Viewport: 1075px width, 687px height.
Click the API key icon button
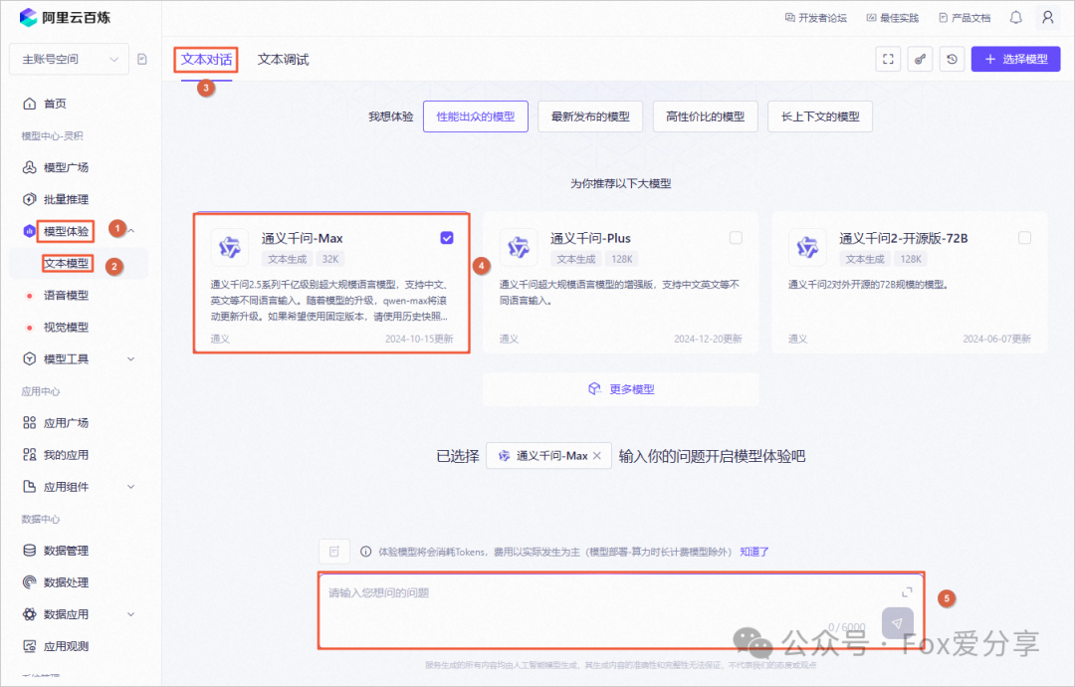click(x=920, y=59)
